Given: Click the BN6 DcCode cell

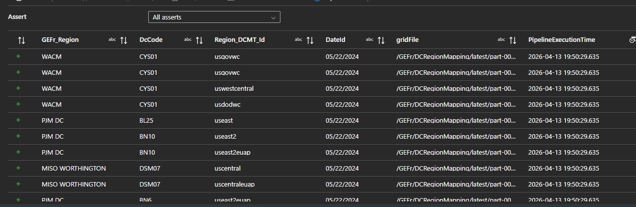Looking at the screenshot, I should (145, 200).
